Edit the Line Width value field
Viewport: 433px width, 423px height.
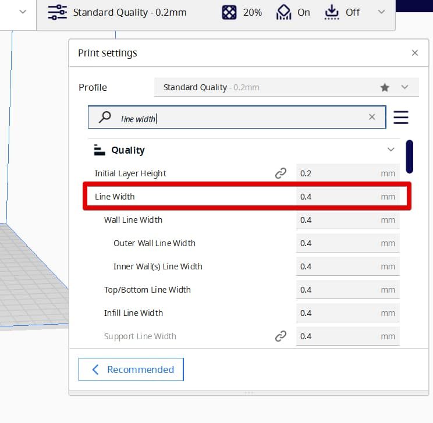[x=347, y=197]
